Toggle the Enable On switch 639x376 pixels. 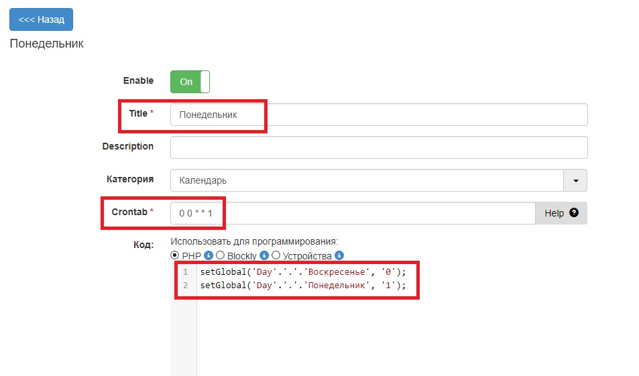click(190, 82)
